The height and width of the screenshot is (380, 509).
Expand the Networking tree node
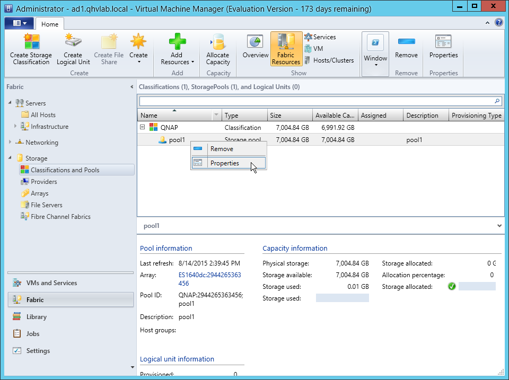[10, 142]
